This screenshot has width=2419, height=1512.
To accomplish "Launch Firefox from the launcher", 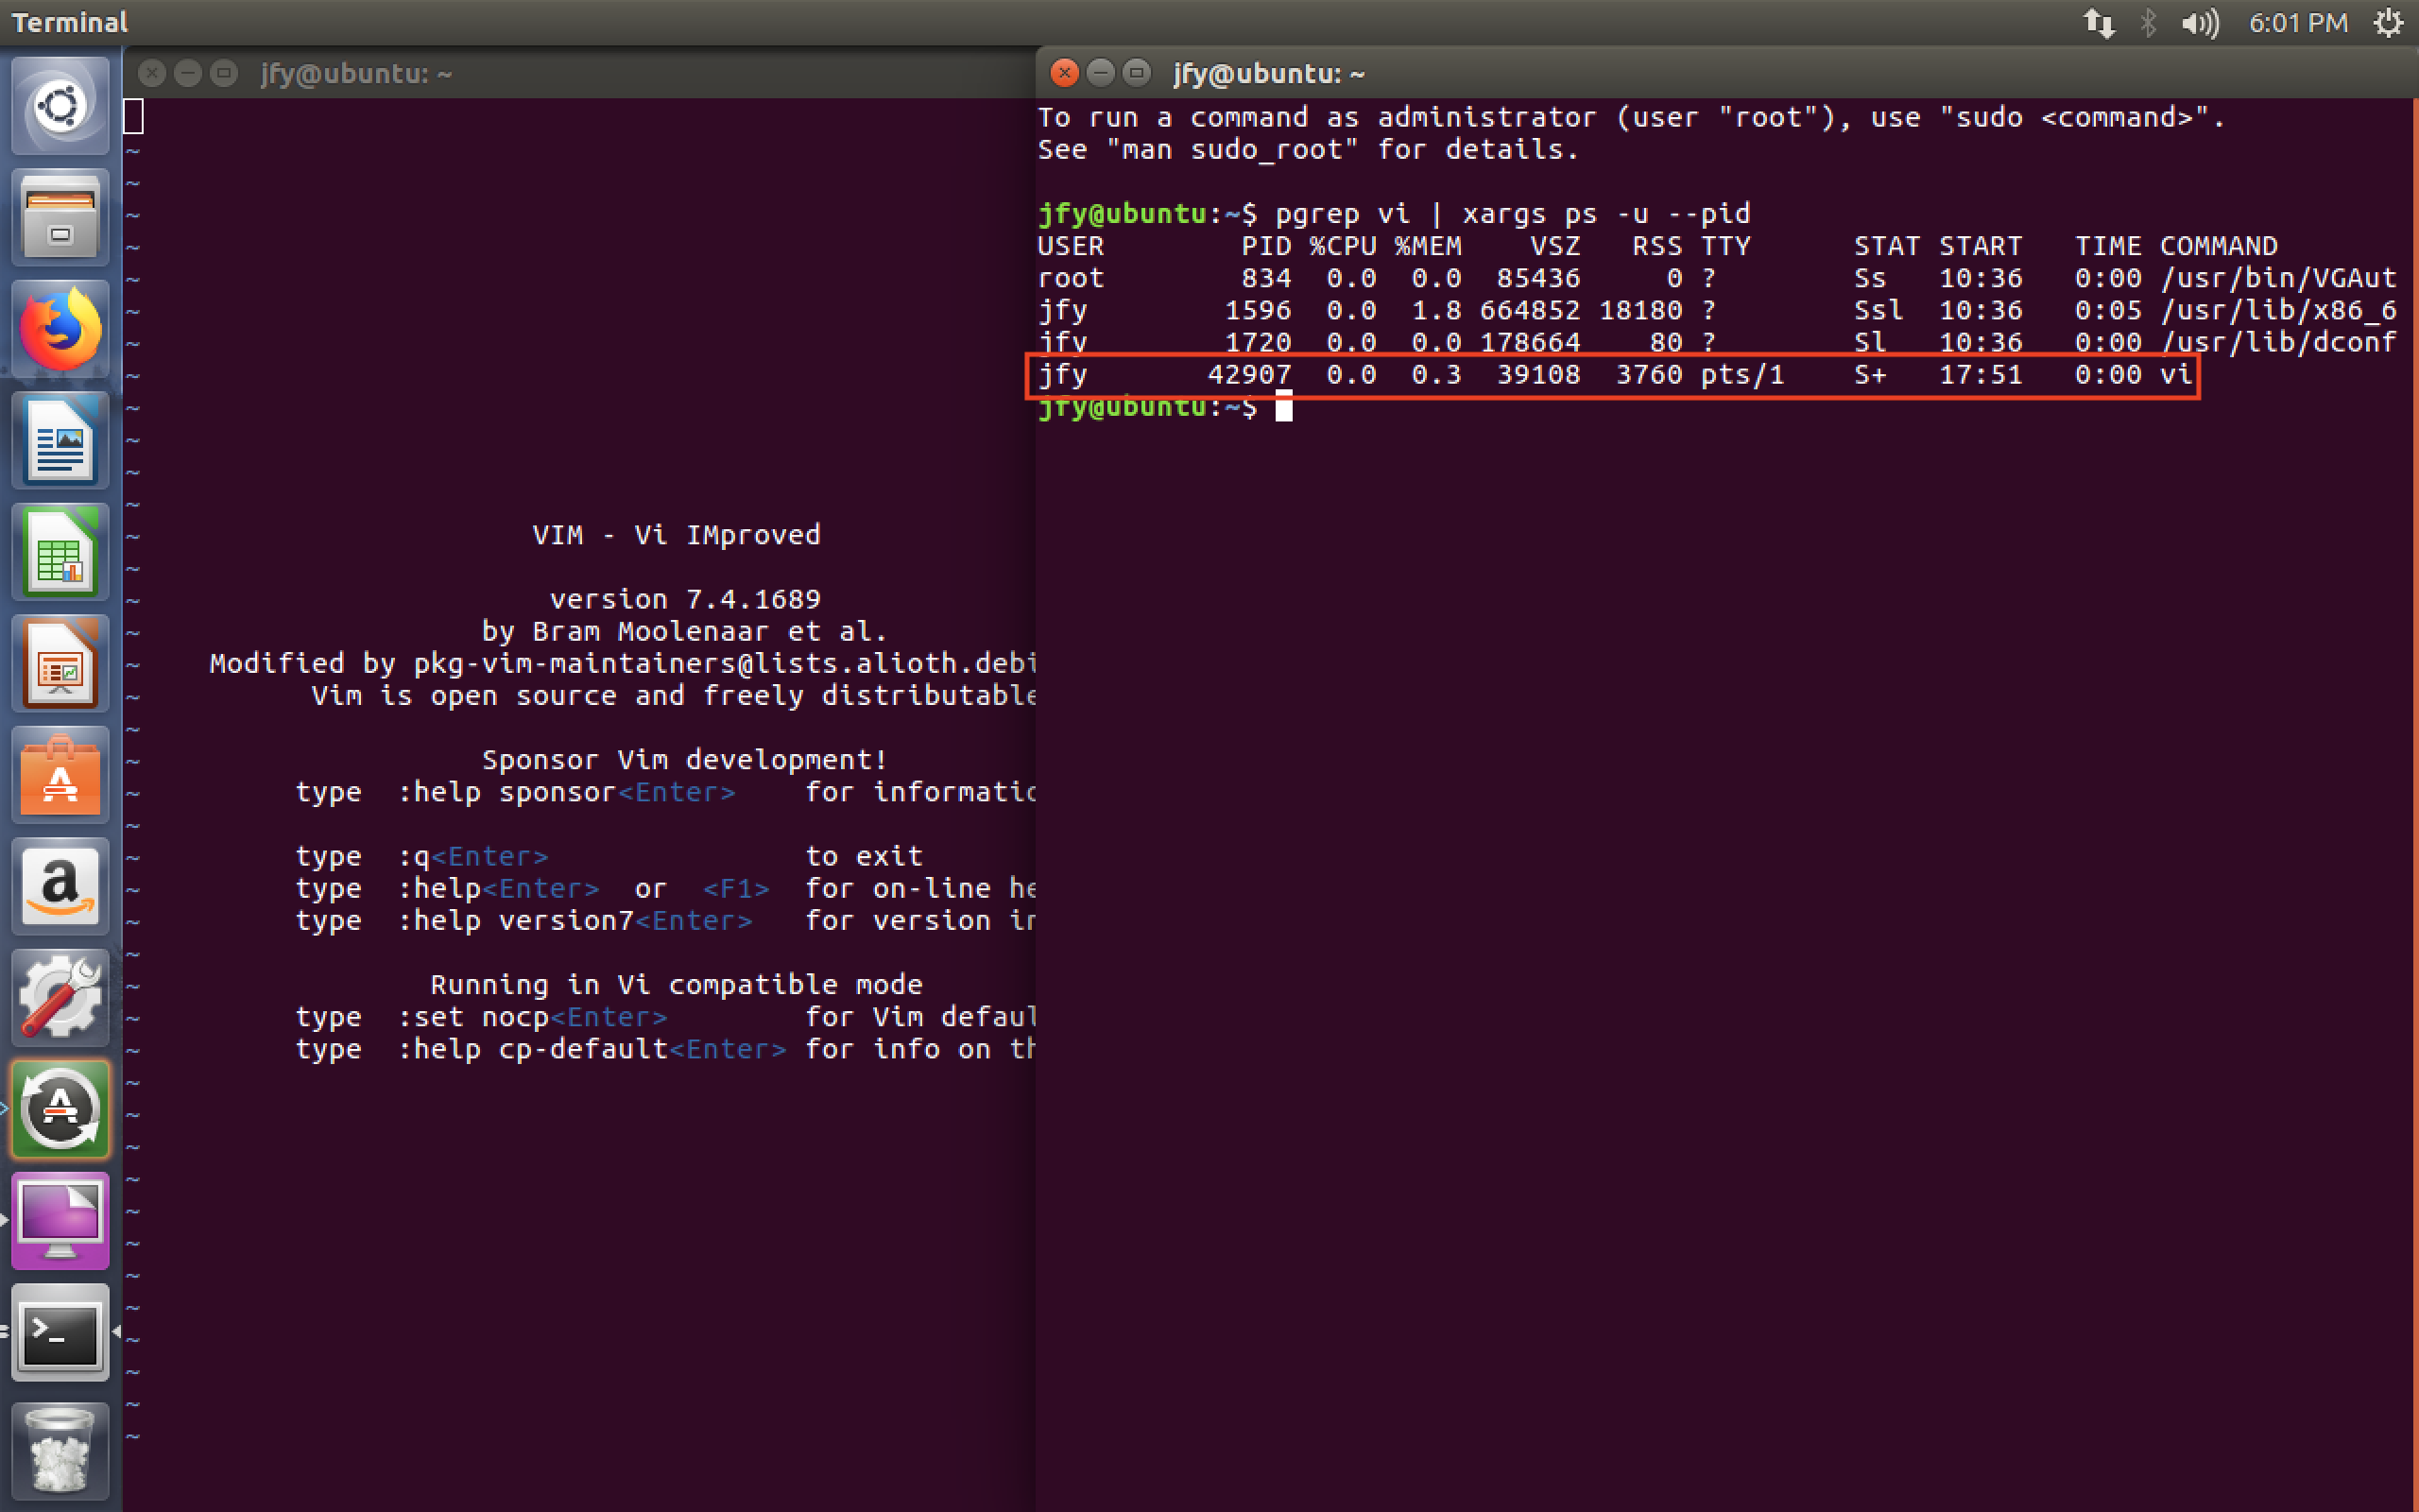I will click(x=60, y=329).
